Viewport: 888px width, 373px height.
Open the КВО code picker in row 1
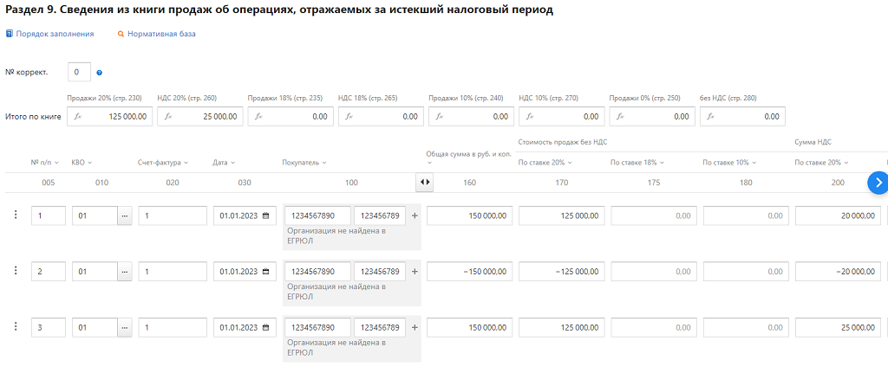(124, 215)
